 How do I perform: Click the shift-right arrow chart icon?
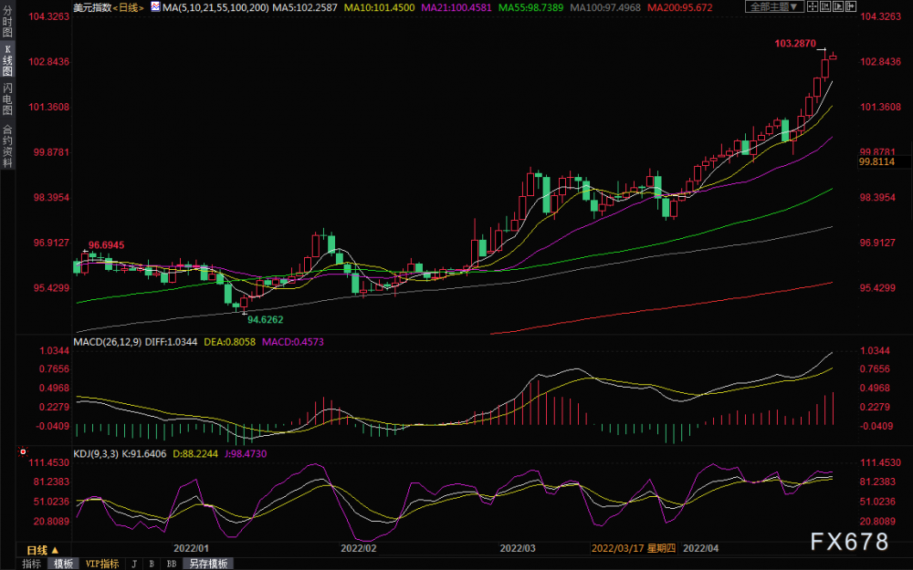(x=851, y=6)
